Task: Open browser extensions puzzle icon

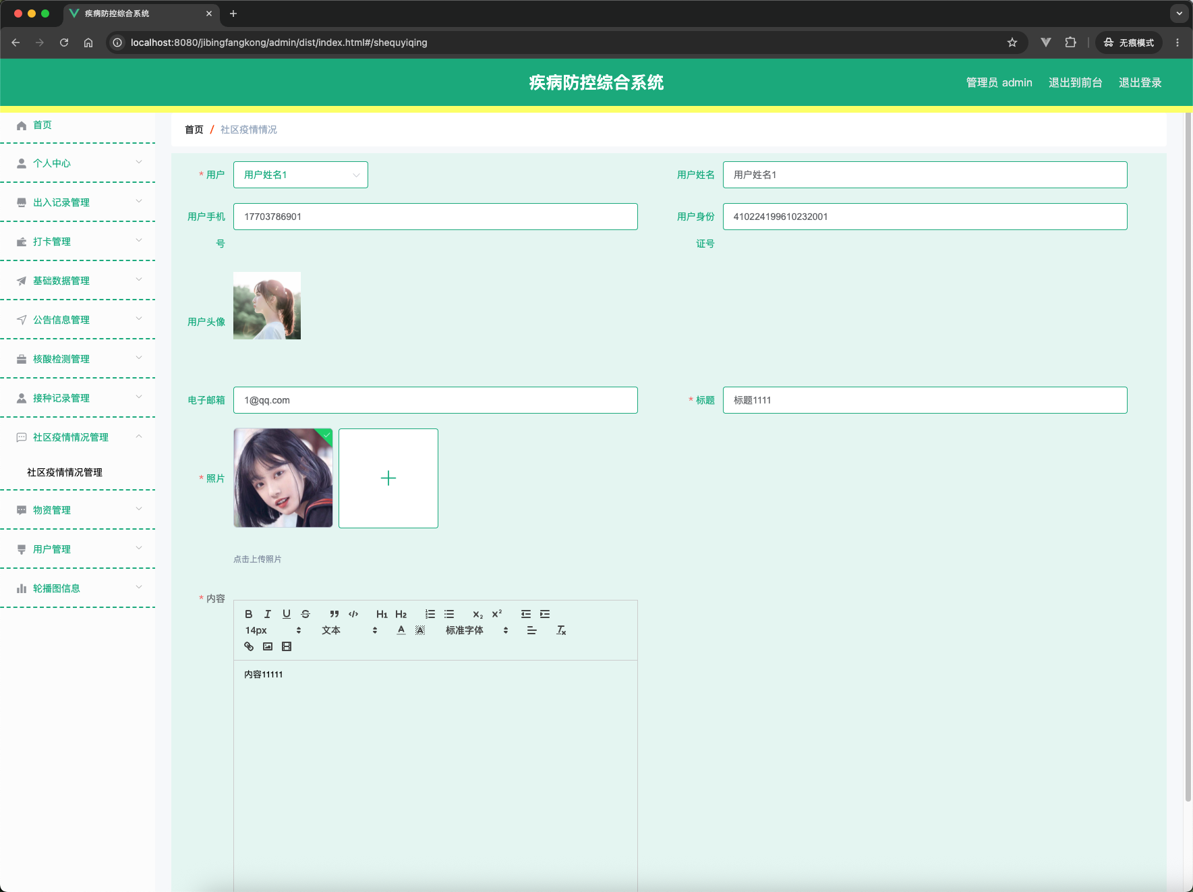Action: 1070,43
